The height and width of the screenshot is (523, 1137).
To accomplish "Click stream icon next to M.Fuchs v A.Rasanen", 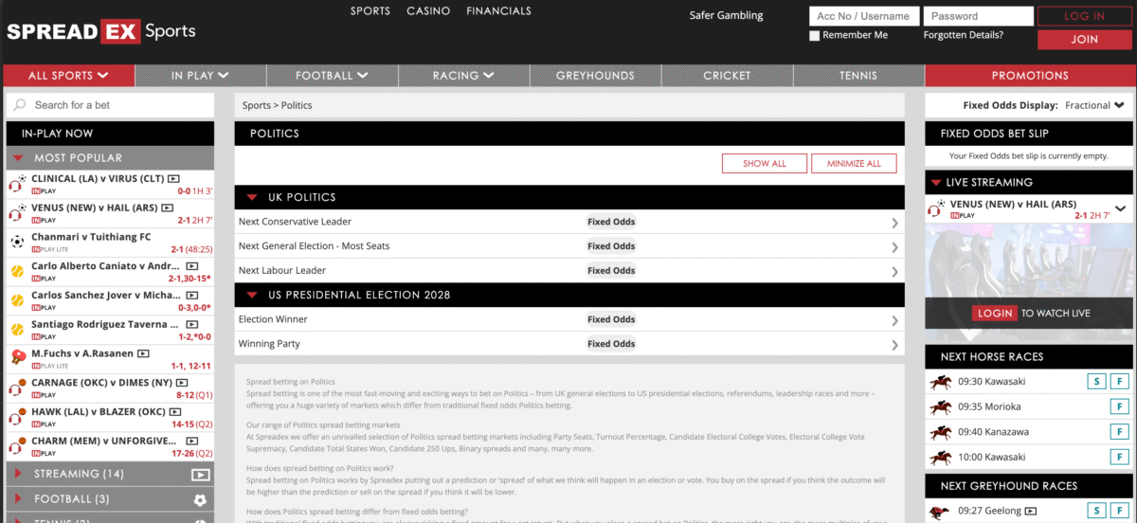I will [x=143, y=353].
